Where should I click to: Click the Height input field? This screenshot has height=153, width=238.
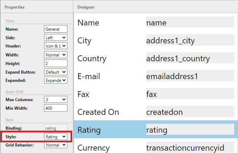point(56,64)
